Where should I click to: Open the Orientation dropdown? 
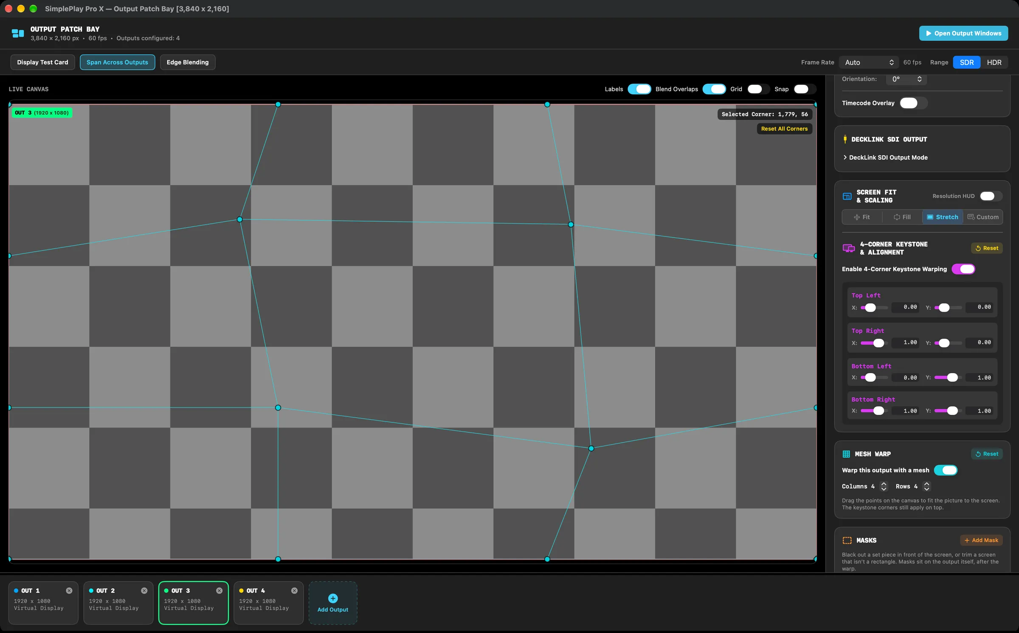(906, 79)
